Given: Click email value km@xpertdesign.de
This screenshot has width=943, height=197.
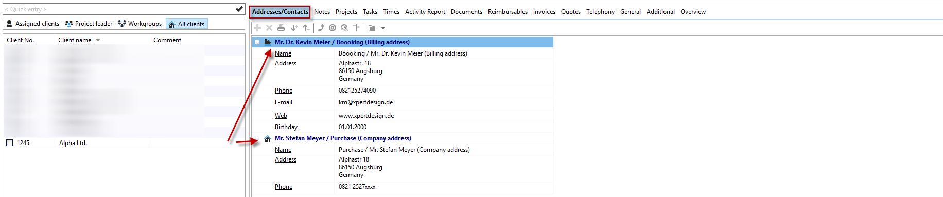Looking at the screenshot, I should coord(365,102).
